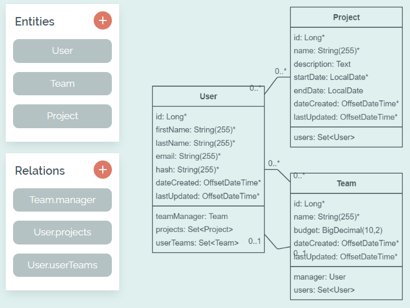Add a new relation with plus icon
The height and width of the screenshot is (308, 410).
(x=102, y=170)
